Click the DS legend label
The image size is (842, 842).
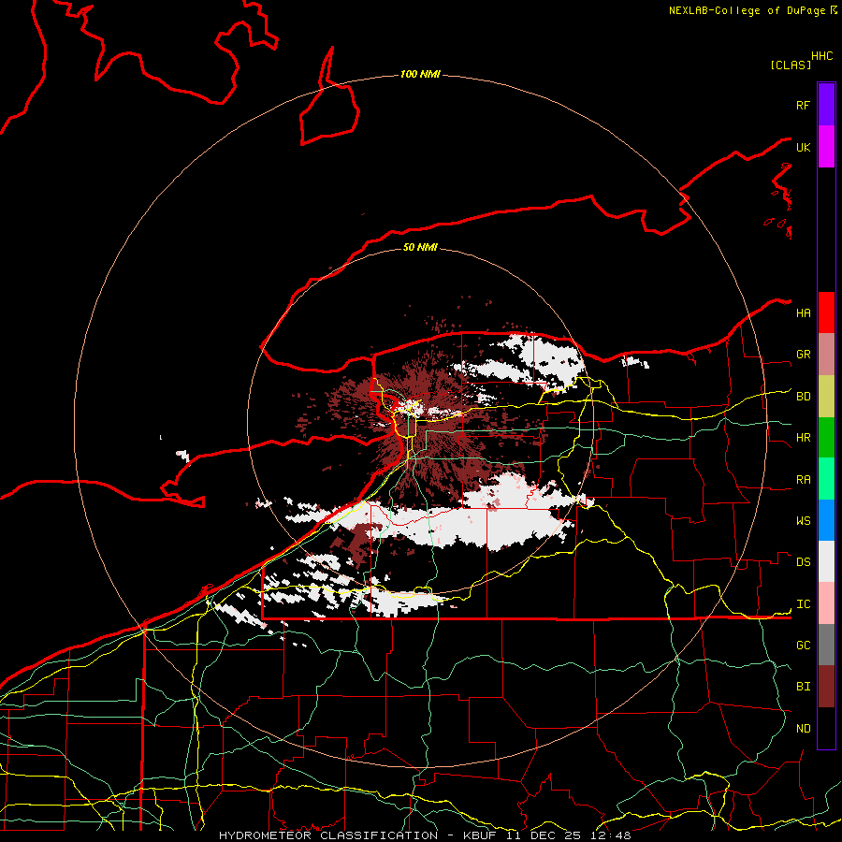coord(803,562)
